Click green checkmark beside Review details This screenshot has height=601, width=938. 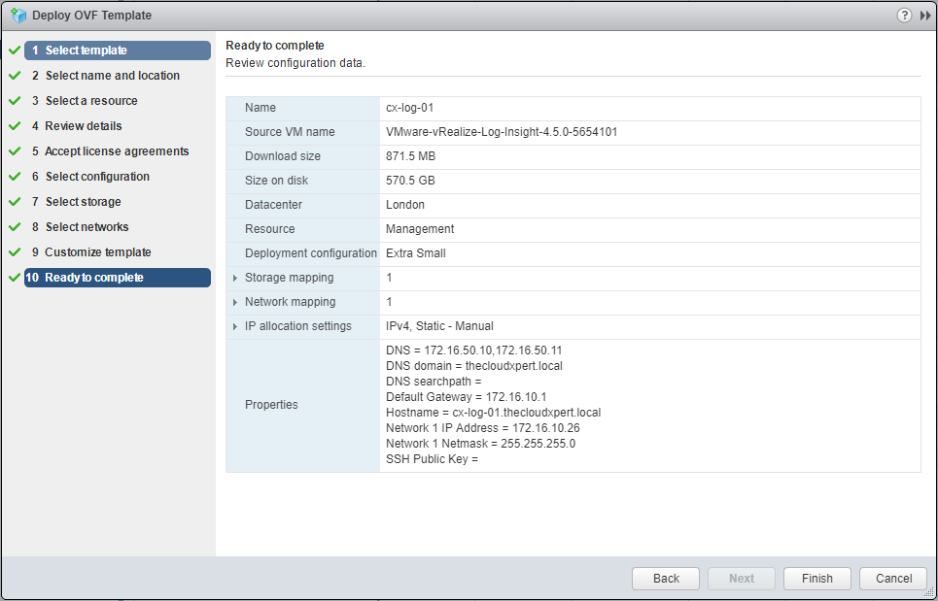(14, 126)
